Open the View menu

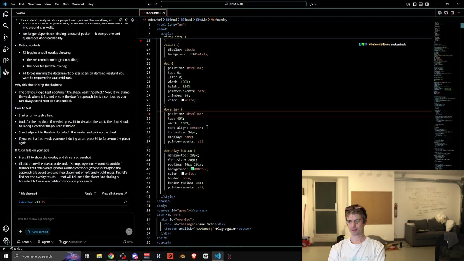47,4
